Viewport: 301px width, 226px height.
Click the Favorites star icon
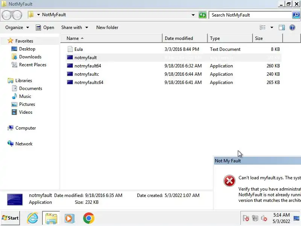[x=11, y=41]
